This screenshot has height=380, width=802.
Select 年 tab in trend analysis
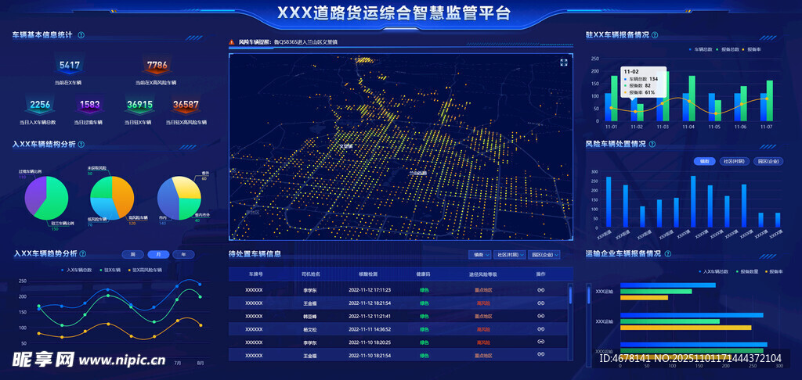pos(183,255)
